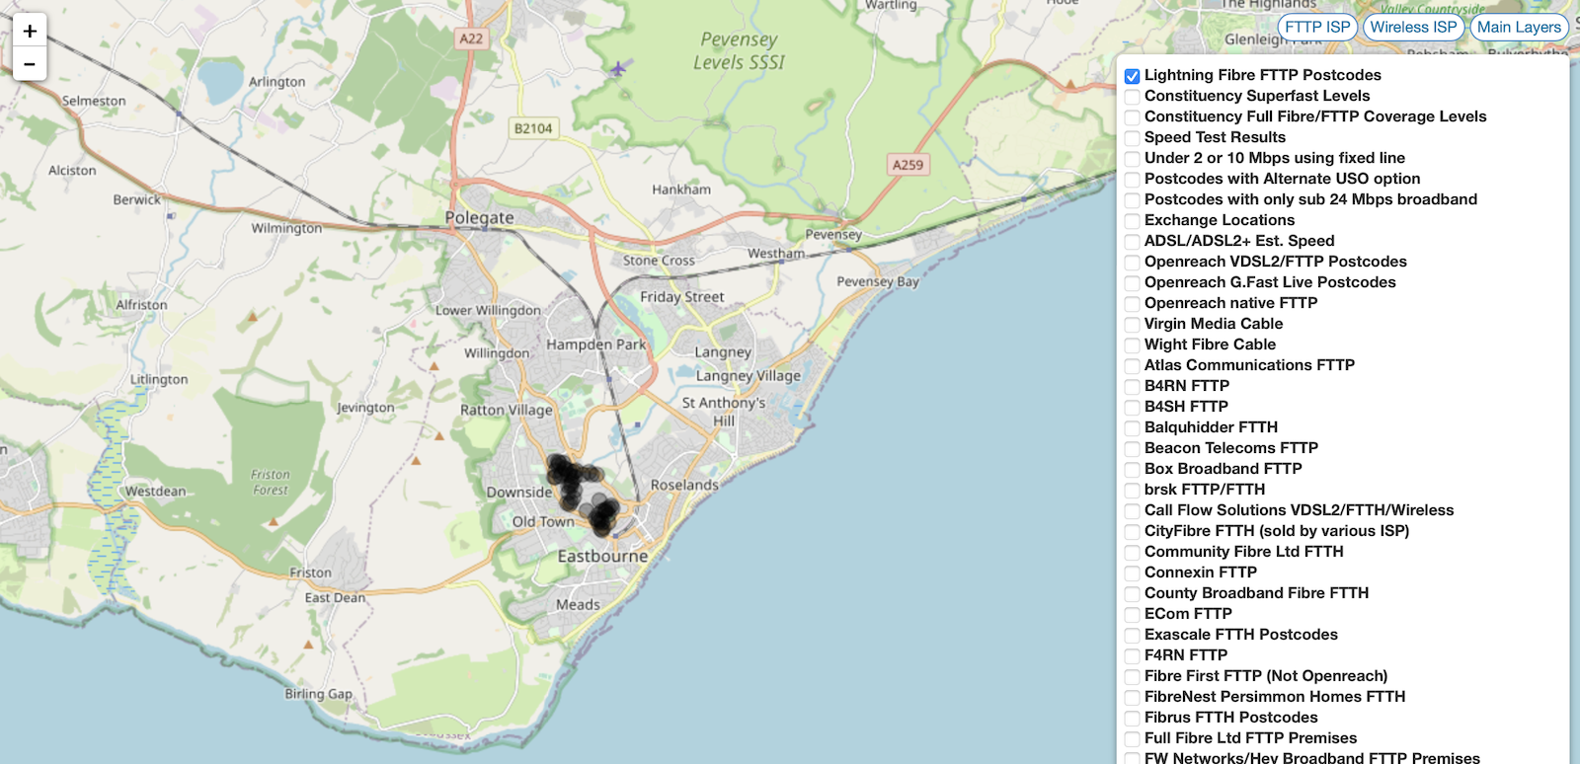This screenshot has height=764, width=1580.
Task: Open the Main Layers list
Action: [x=1519, y=28]
